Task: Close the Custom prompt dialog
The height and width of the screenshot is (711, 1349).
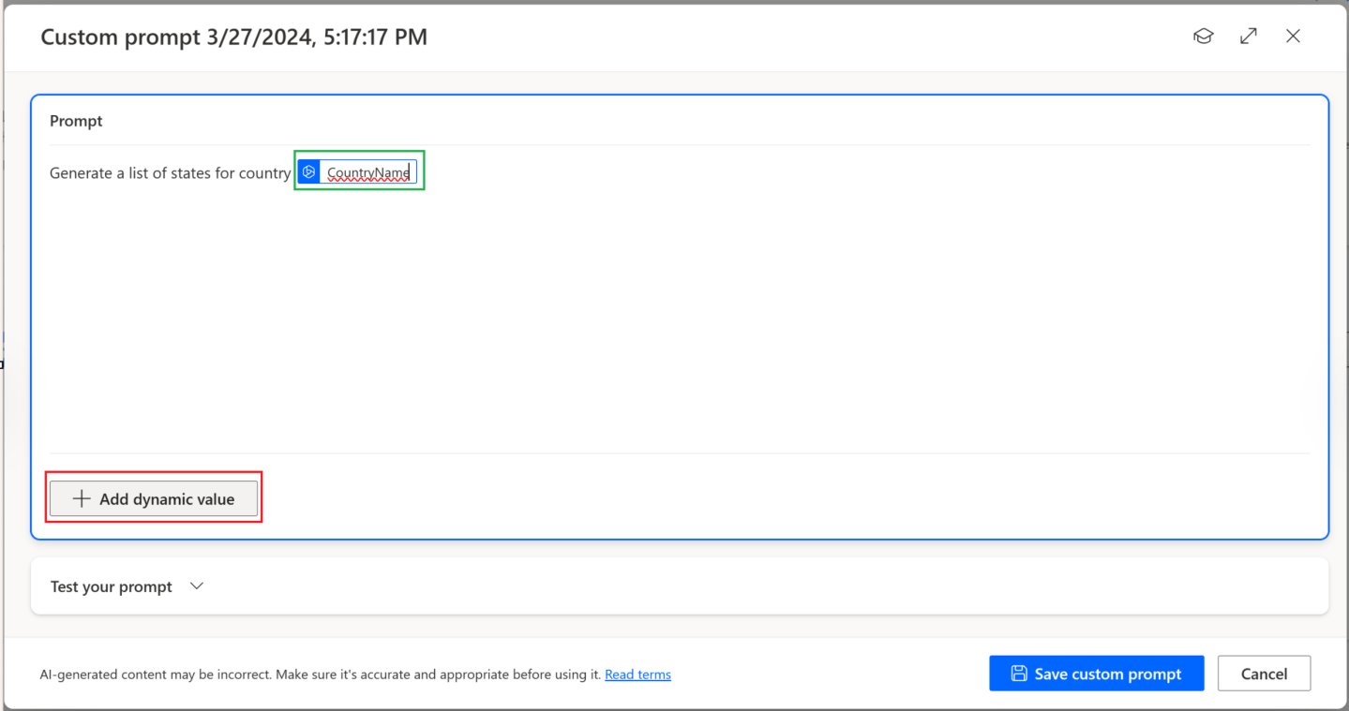Action: [x=1293, y=36]
